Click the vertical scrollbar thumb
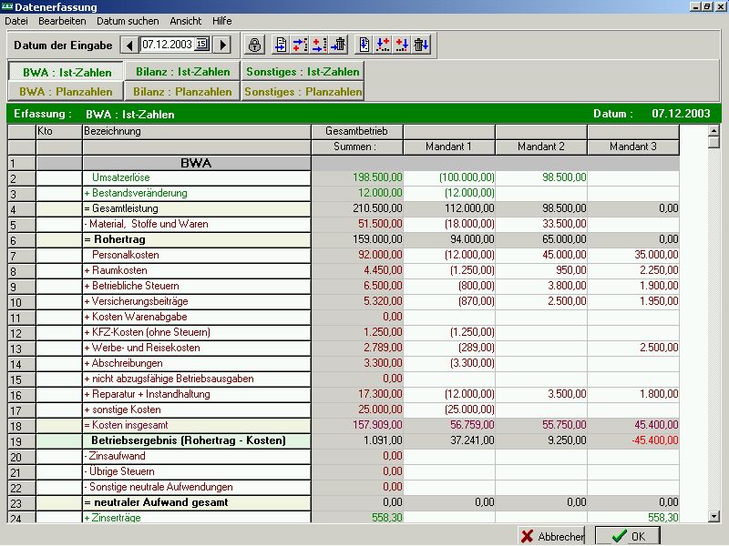The image size is (729, 546). coord(714,142)
